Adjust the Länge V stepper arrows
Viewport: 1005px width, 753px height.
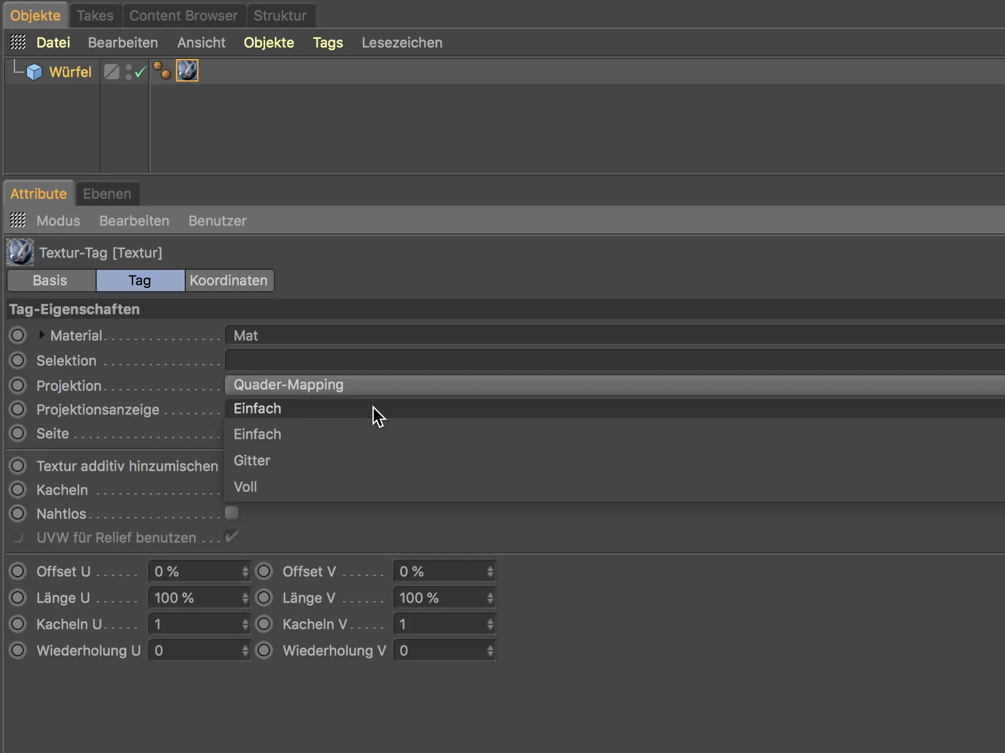pyautogui.click(x=491, y=598)
